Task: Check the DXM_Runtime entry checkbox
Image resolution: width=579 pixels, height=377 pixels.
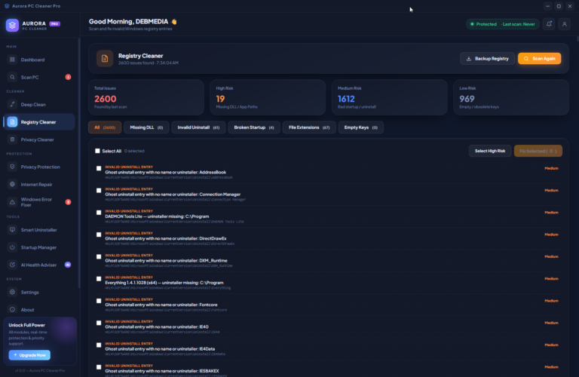Action: pyautogui.click(x=99, y=256)
